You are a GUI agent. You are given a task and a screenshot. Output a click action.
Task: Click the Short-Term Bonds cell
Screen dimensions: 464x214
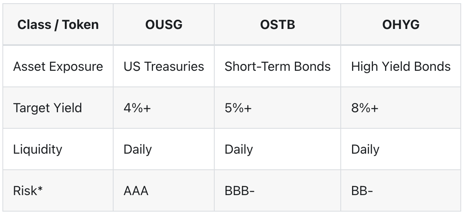tap(278, 66)
